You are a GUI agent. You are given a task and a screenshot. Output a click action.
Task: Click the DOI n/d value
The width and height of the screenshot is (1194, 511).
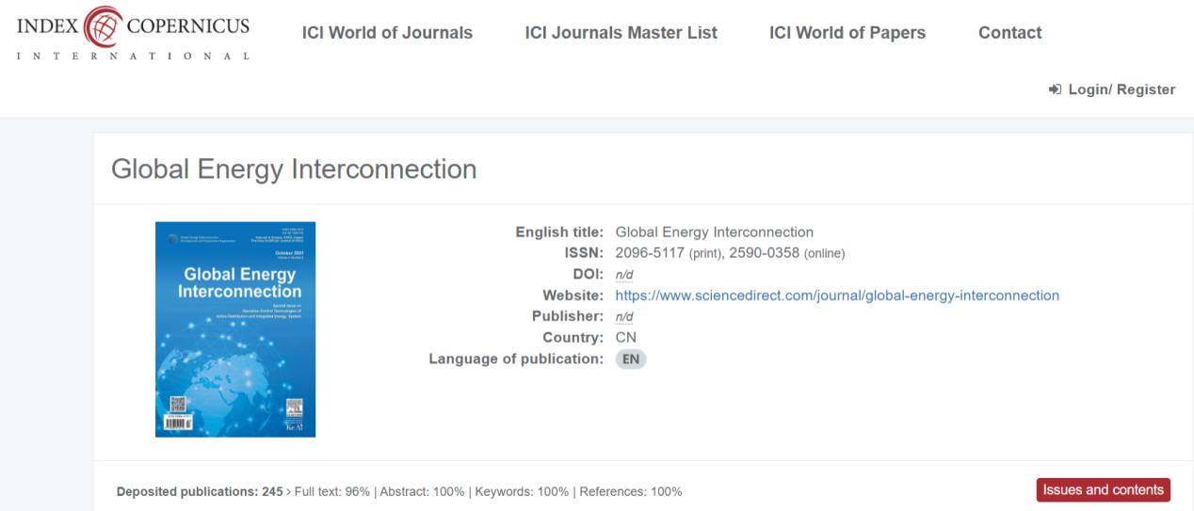624,275
